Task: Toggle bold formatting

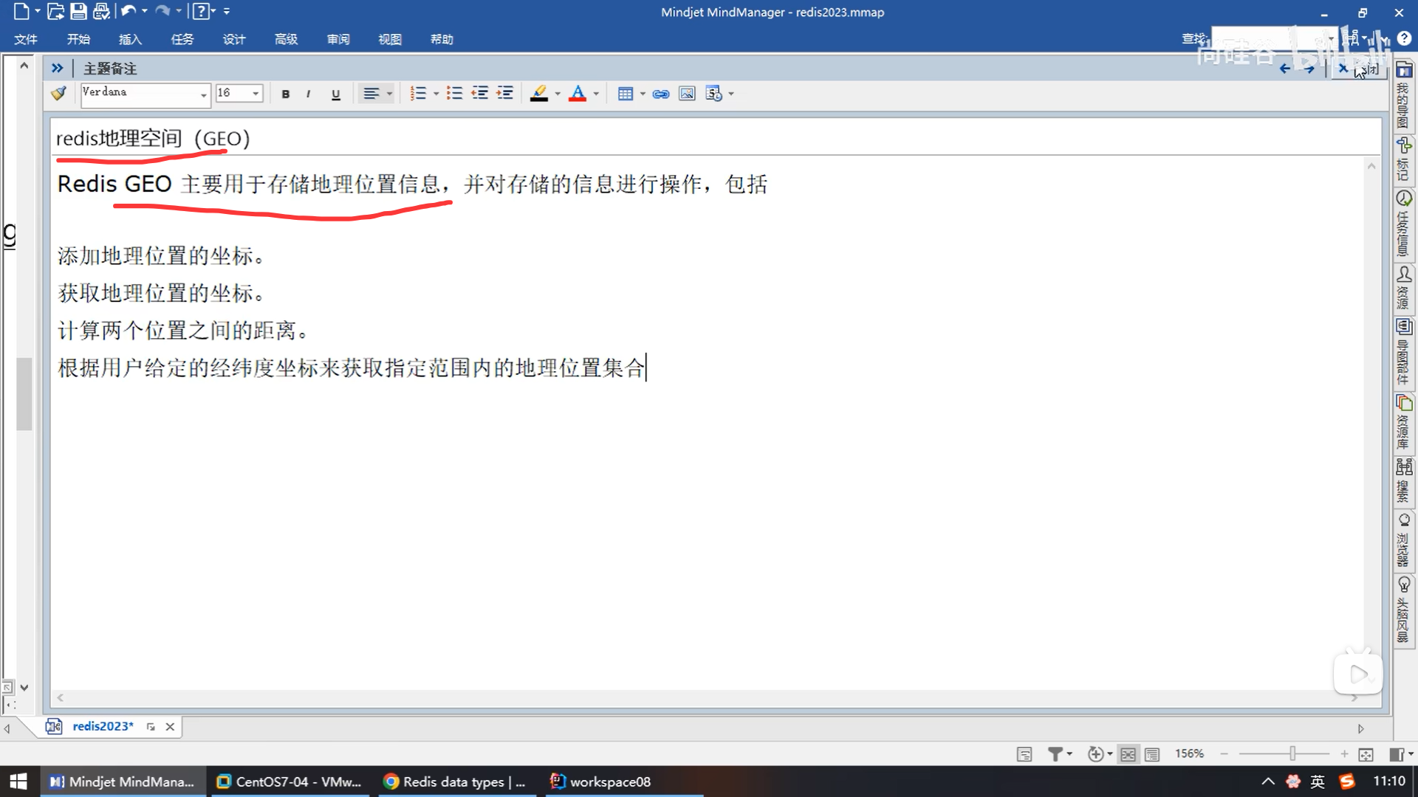Action: [x=286, y=94]
